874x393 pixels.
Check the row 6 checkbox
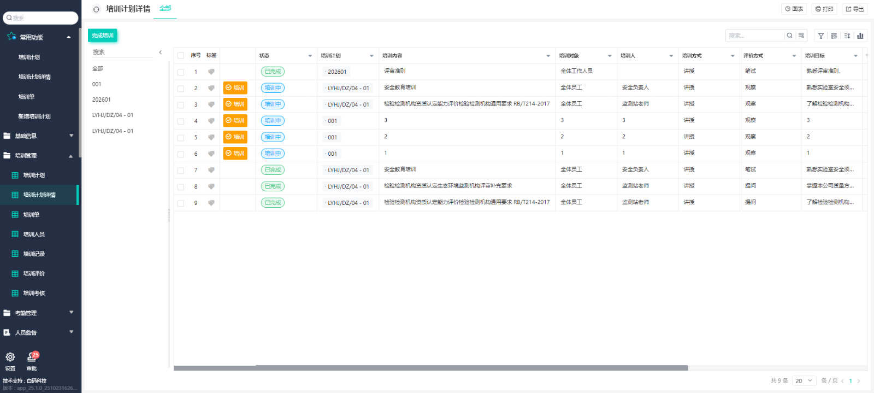tap(181, 154)
